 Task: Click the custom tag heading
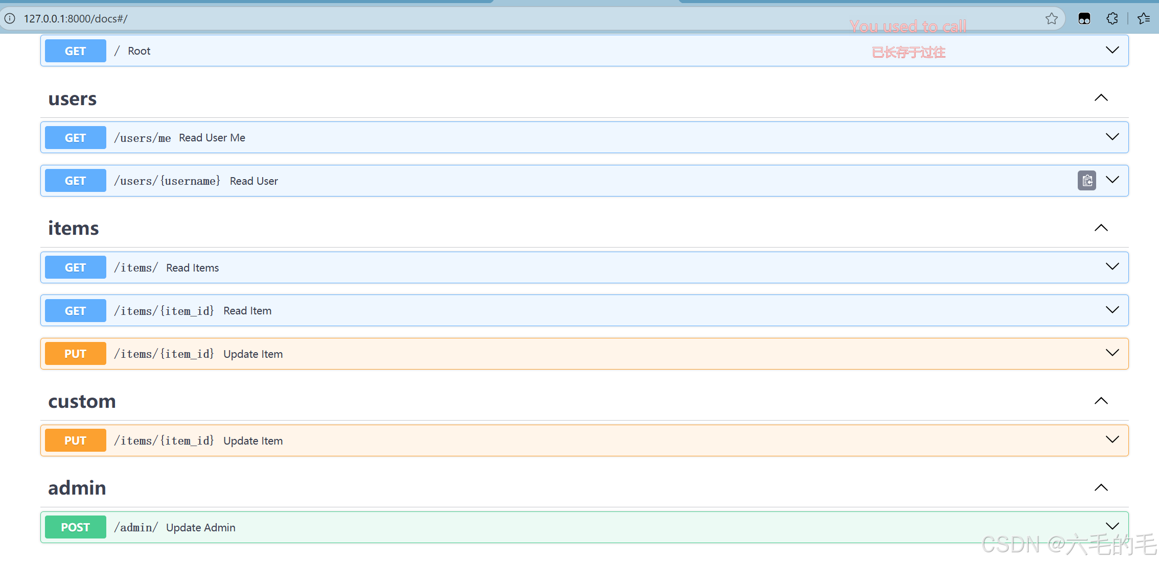pos(82,401)
